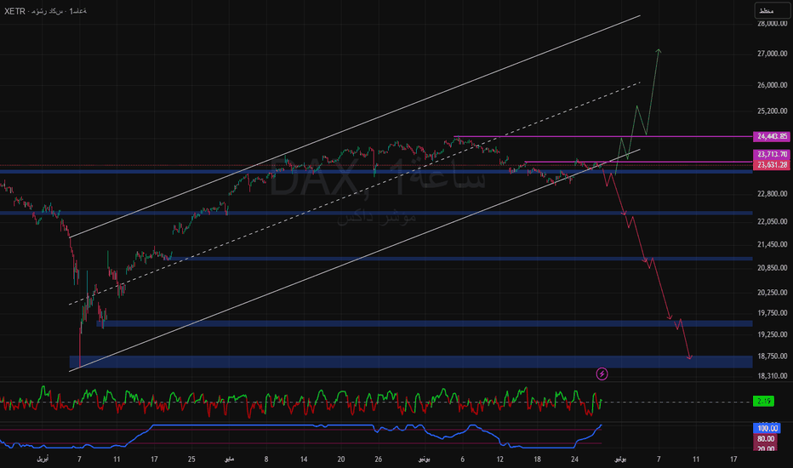This screenshot has width=793, height=468.
Task: Click the green 2.15 indicator value label
Action: pos(764,402)
